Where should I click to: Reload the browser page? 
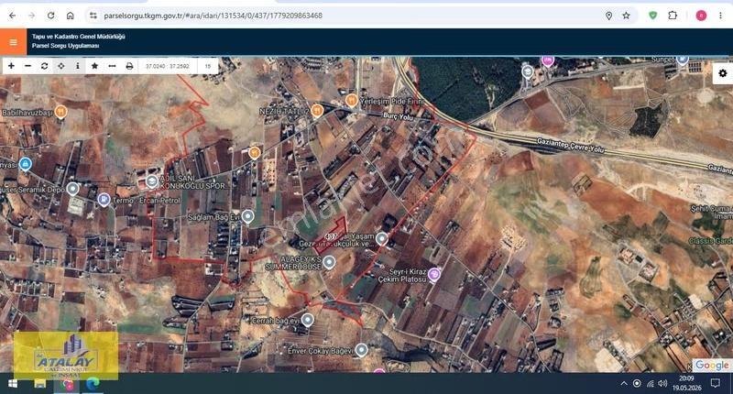(50, 16)
